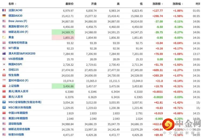This screenshot has width=205, height=138.
Task: Click the globe icon beside MSCI新兴市场指数
Action: coord(4,108)
